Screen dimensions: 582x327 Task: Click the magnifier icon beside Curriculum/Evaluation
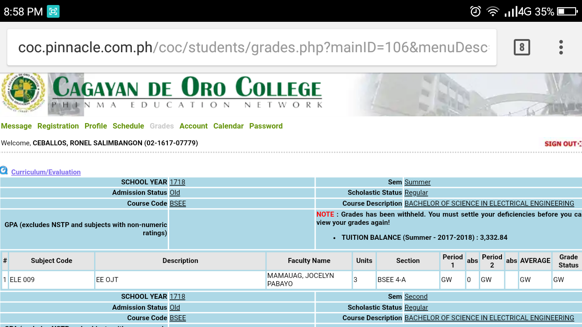click(x=4, y=170)
